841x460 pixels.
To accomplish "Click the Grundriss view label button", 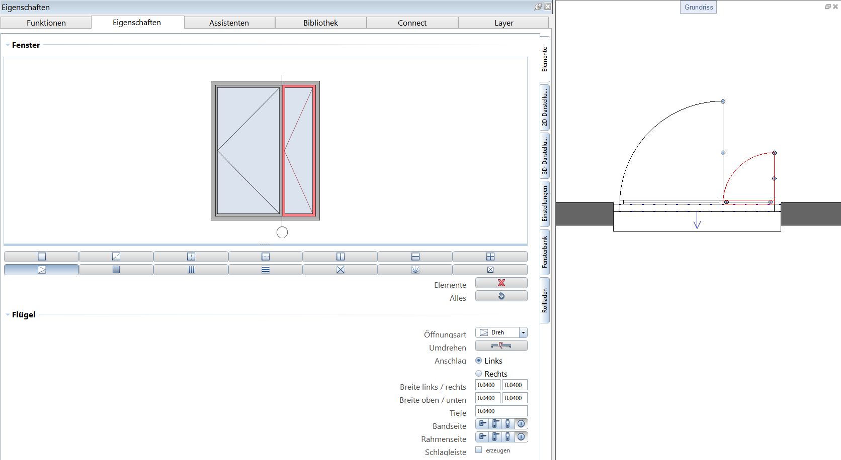I will pos(698,7).
